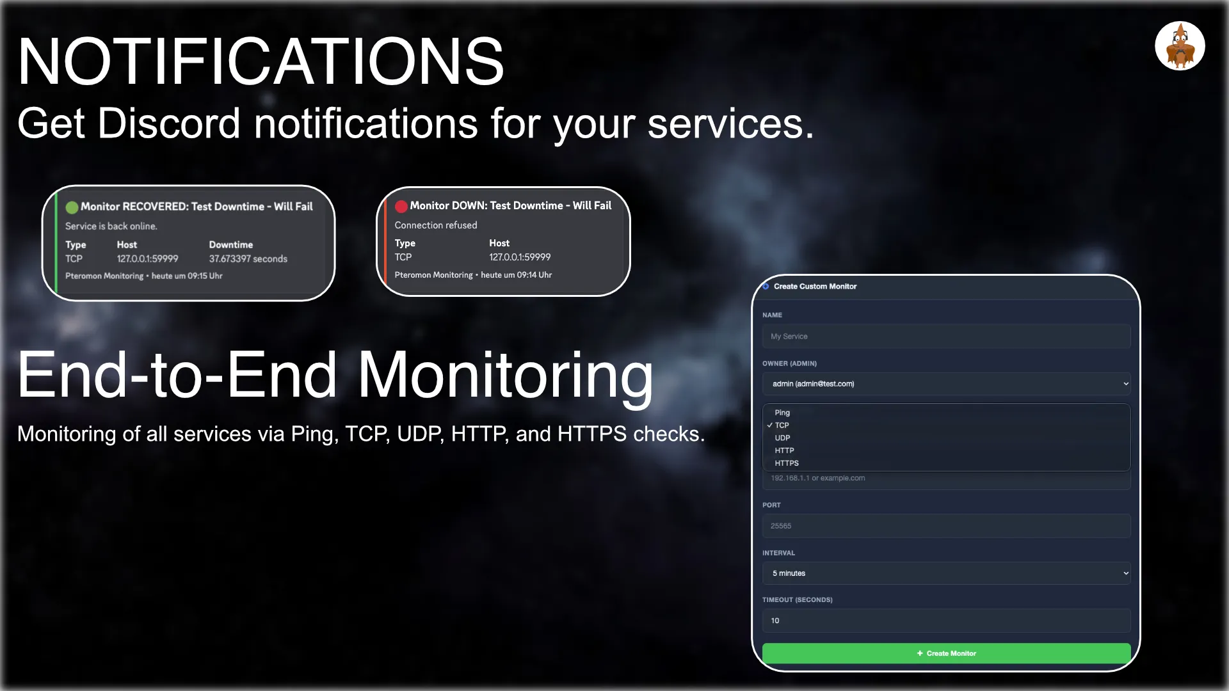Click the Owner dropdown chevron arrow

pyautogui.click(x=1125, y=384)
